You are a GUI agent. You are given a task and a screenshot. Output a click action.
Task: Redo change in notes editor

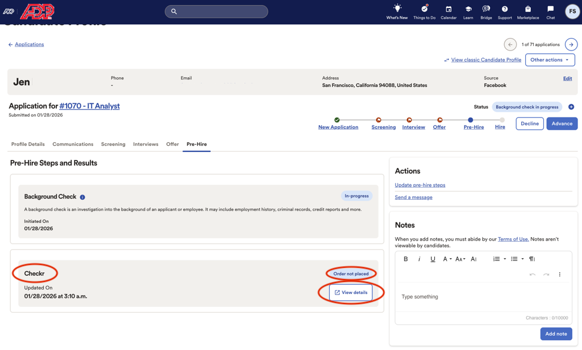[x=546, y=275]
